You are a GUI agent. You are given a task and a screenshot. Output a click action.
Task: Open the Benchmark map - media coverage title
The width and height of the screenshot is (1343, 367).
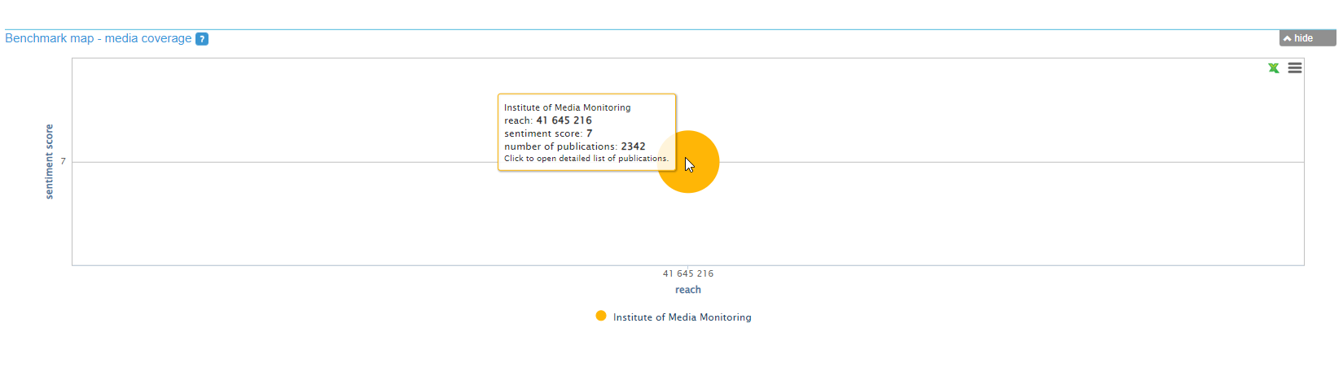[x=99, y=38]
